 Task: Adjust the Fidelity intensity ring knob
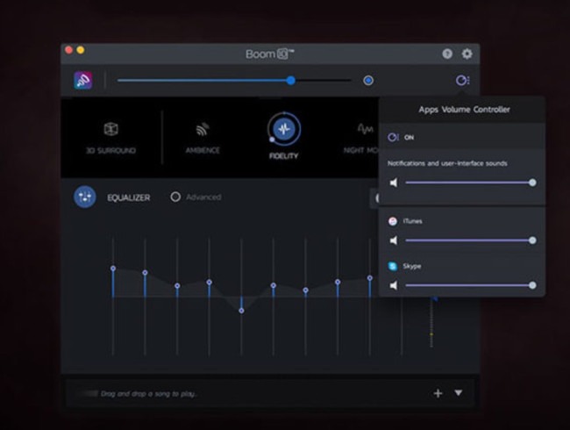[272, 140]
